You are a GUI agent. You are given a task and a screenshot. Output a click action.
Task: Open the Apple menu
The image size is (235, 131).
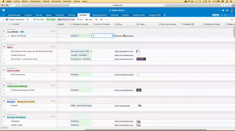tap(3, 1)
